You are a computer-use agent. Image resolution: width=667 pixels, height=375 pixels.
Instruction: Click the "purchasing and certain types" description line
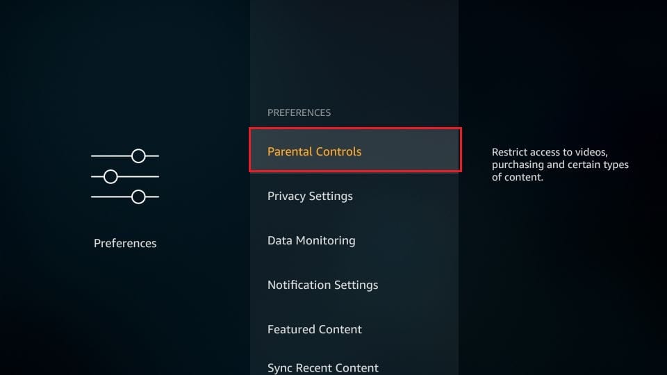pyautogui.click(x=560, y=165)
